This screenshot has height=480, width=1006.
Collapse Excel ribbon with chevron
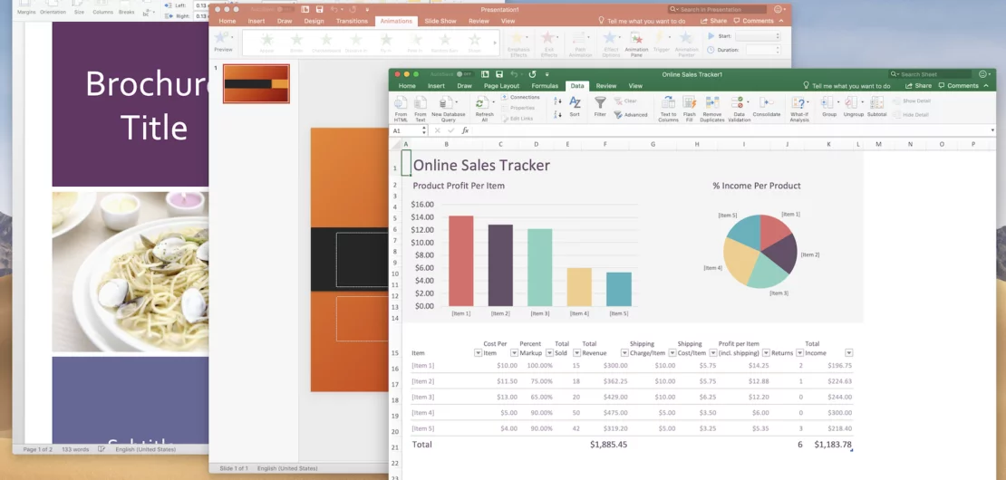coord(986,86)
